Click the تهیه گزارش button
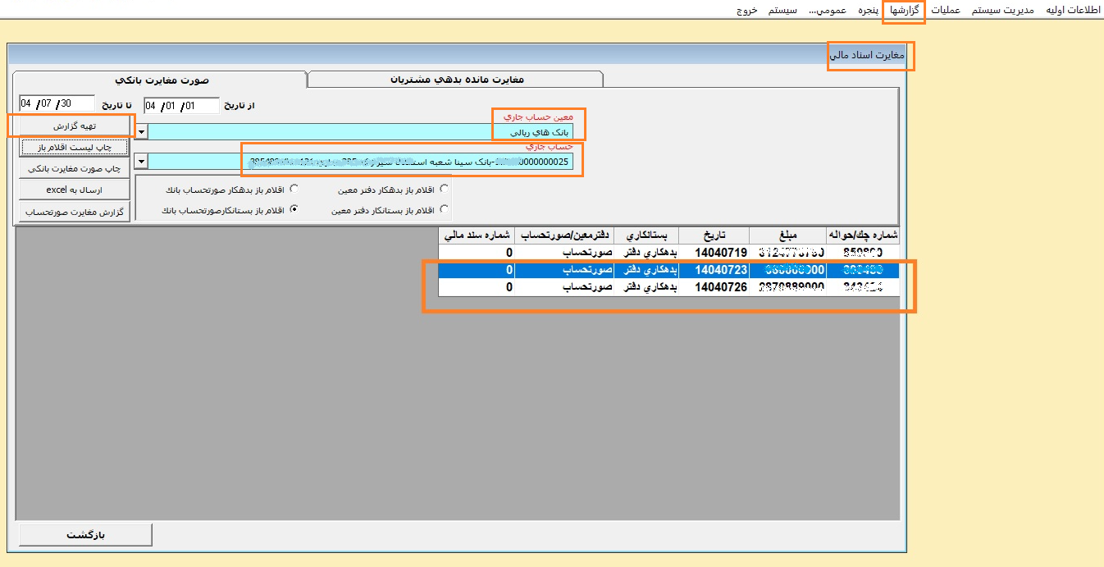This screenshot has width=1104, height=567. (x=75, y=126)
